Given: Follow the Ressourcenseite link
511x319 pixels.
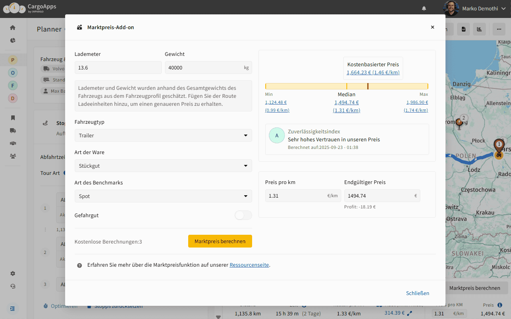Looking at the screenshot, I should [x=249, y=265].
